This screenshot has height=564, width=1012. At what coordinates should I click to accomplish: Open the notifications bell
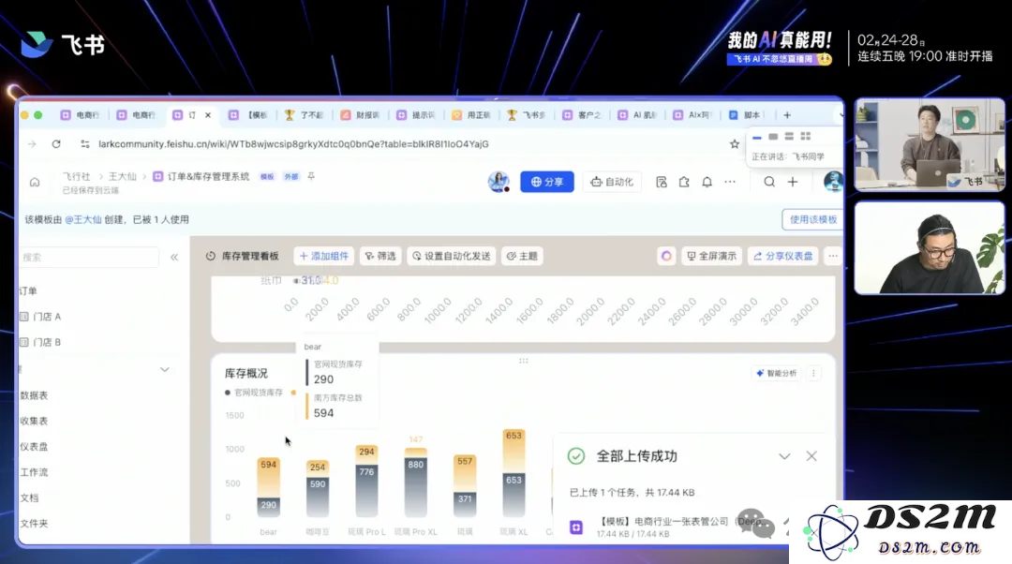click(x=707, y=182)
